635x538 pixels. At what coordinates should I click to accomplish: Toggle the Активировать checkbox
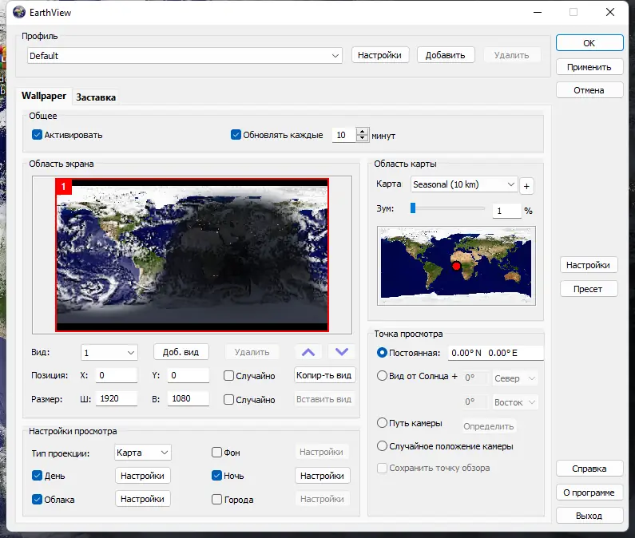(x=37, y=135)
